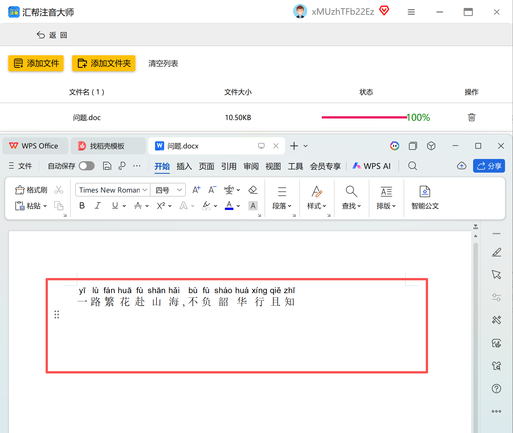Toggle character shading A button
Image resolution: width=513 pixels, height=433 pixels.
tap(253, 206)
